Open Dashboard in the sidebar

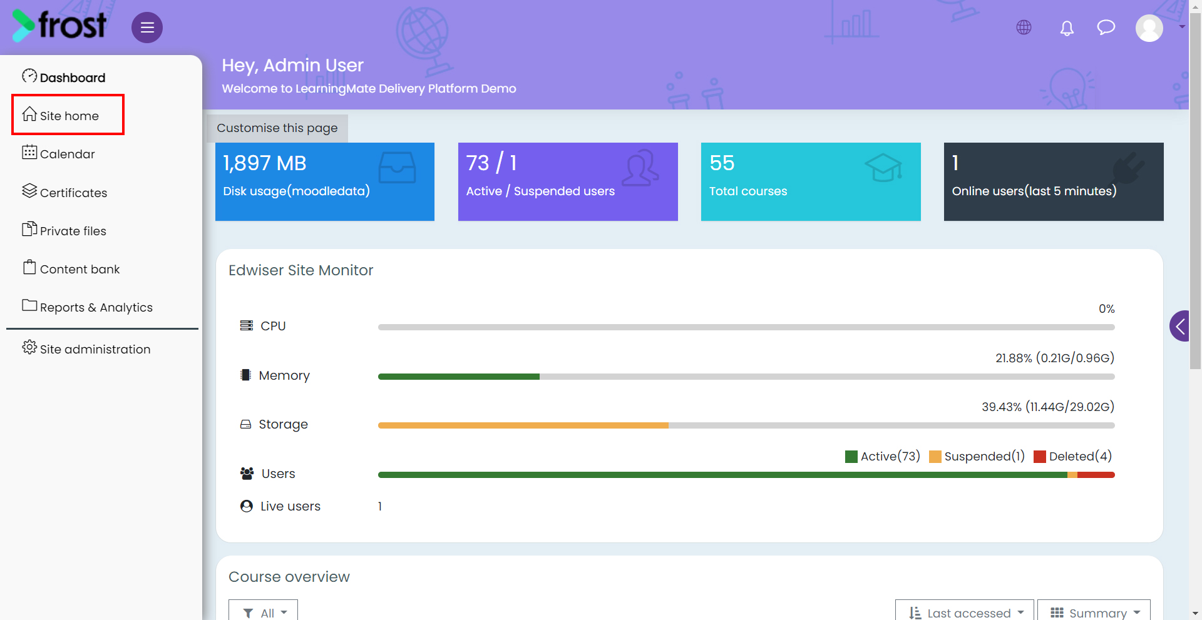tap(64, 77)
